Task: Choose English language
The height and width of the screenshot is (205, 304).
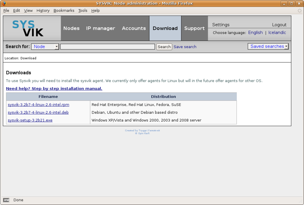Action: [x=255, y=32]
